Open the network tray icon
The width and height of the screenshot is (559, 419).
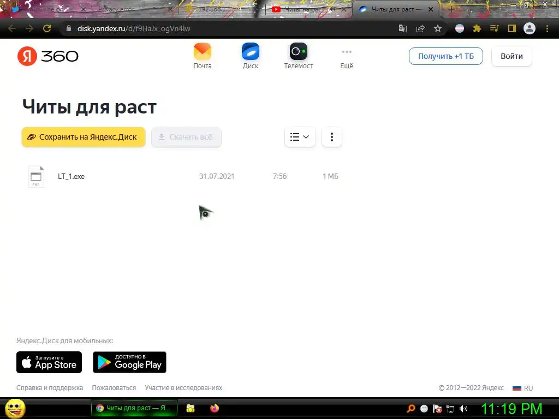[450, 409]
